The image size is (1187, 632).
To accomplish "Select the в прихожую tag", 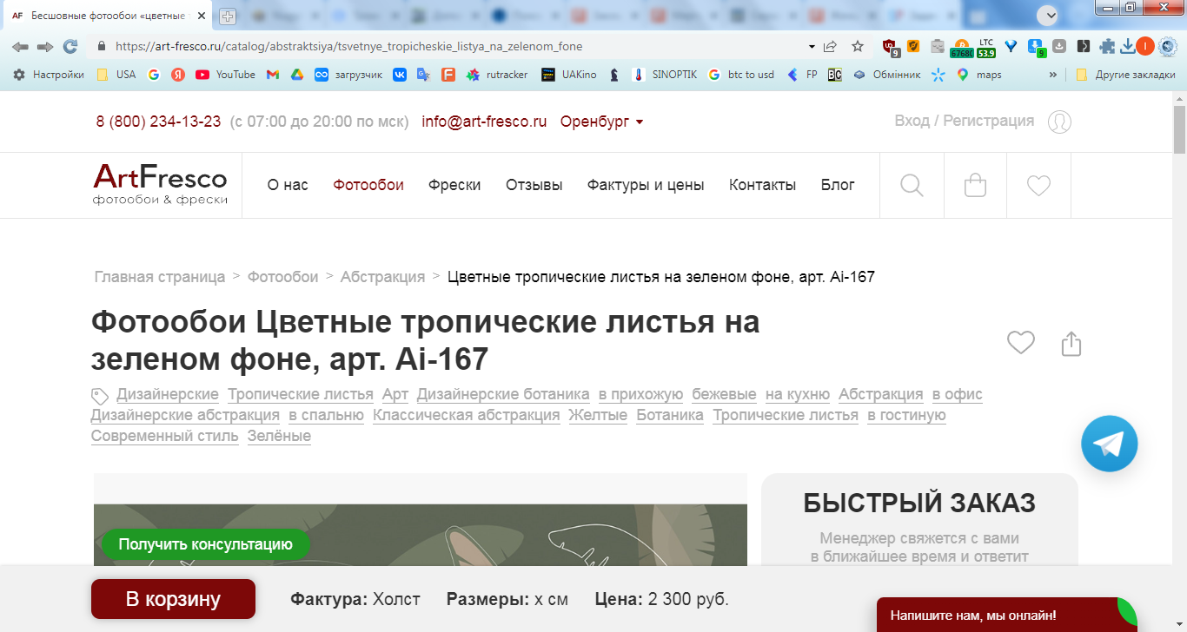I will click(x=640, y=395).
